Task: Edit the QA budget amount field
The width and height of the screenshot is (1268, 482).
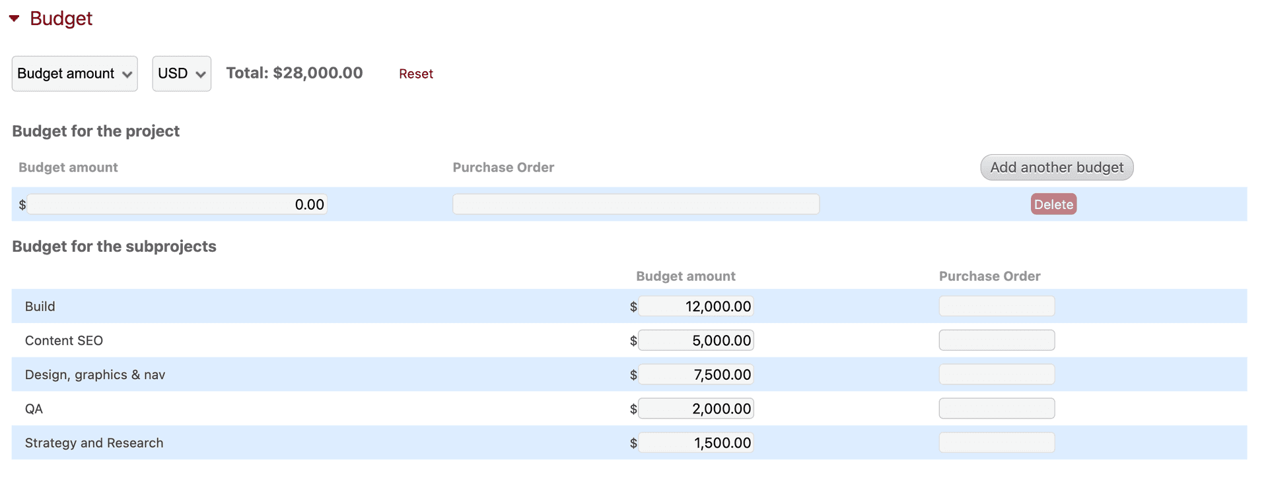Action: [696, 409]
